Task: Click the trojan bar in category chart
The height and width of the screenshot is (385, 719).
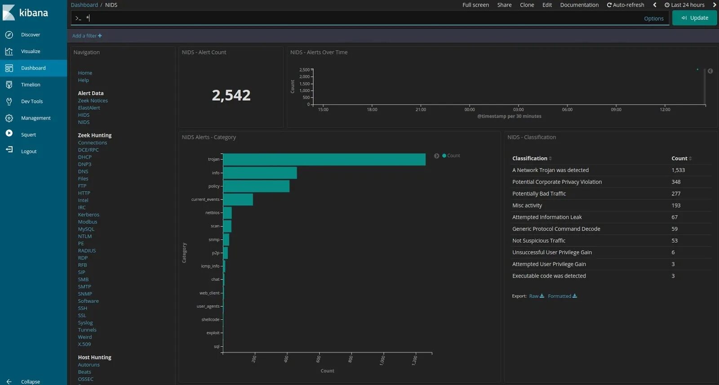Action: point(324,159)
